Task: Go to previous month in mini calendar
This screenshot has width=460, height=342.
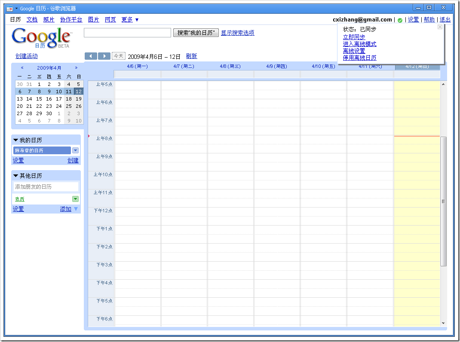Action: coord(22,68)
